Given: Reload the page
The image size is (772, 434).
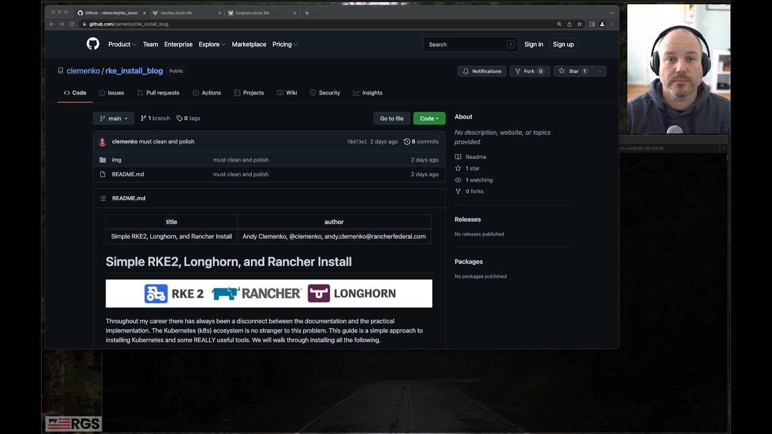Looking at the screenshot, I should (72, 24).
